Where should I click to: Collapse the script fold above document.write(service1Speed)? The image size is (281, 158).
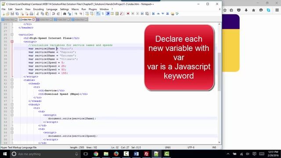click(x=12, y=133)
